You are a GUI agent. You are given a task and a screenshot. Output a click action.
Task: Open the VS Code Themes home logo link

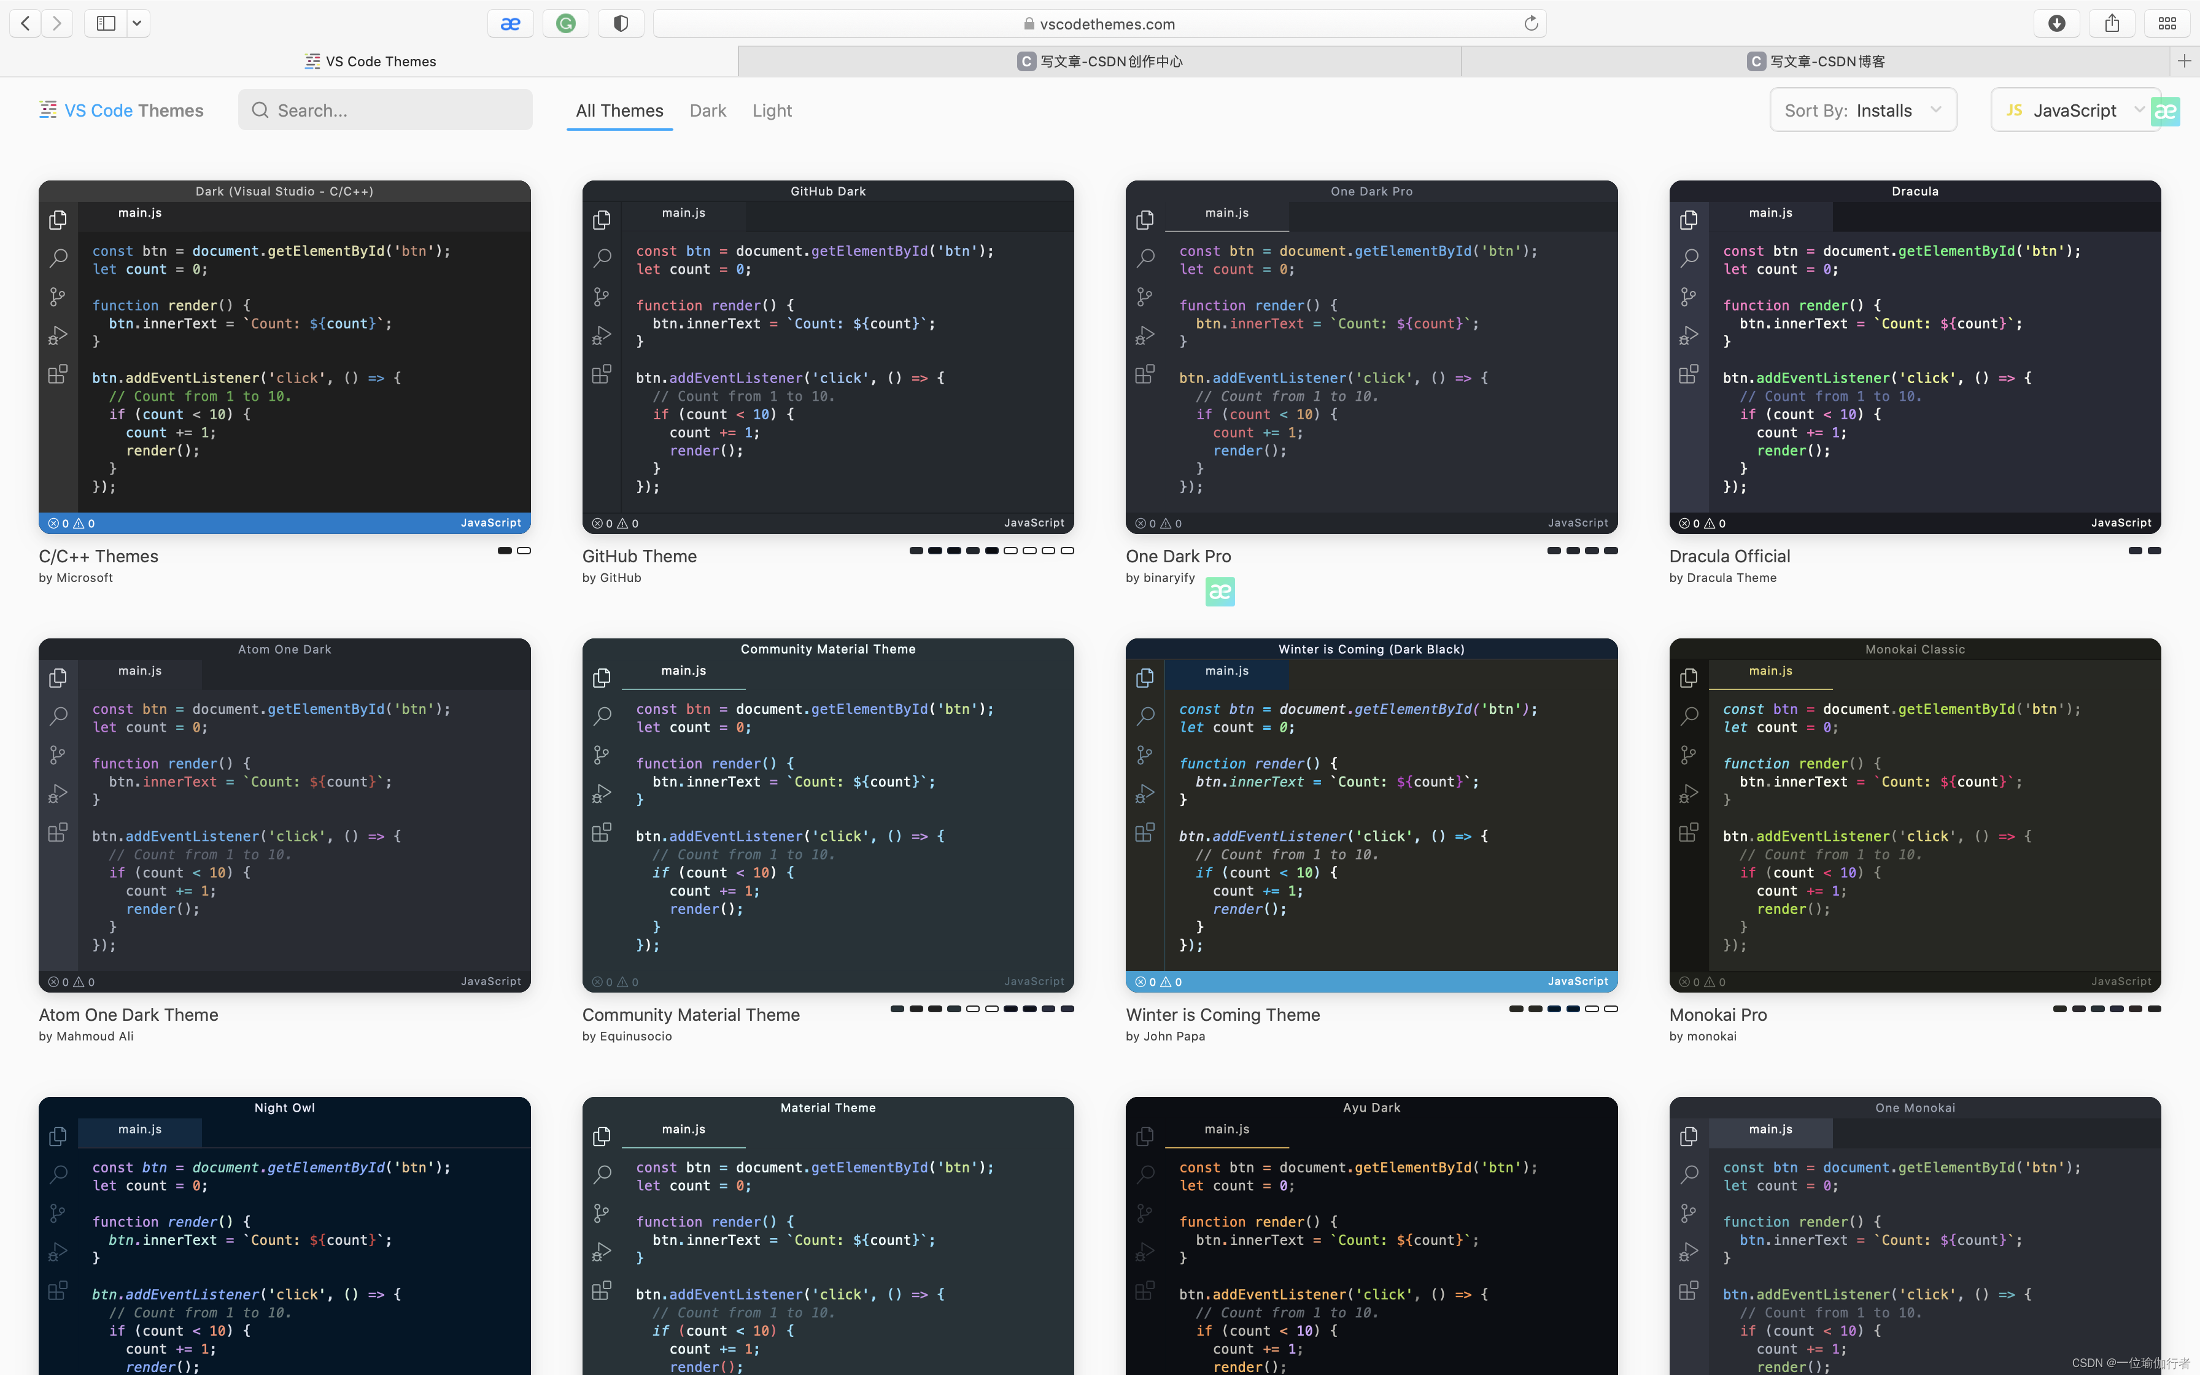click(122, 110)
